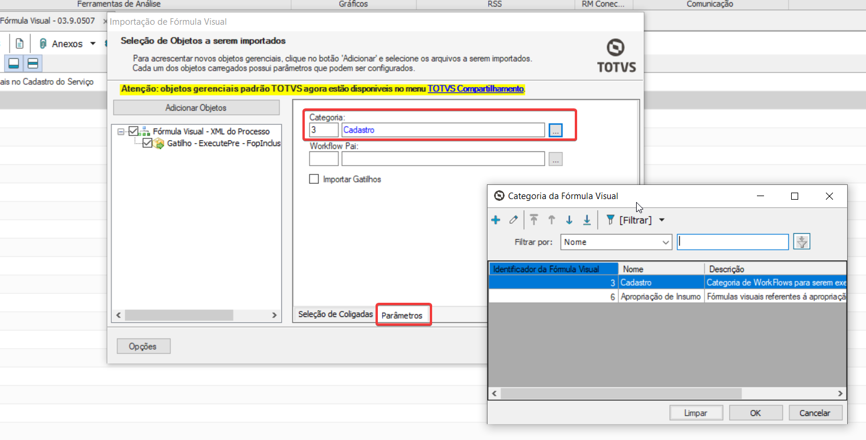This screenshot has width=866, height=440.
Task: Open the TOTVS Compartilhamento link
Action: click(476, 89)
